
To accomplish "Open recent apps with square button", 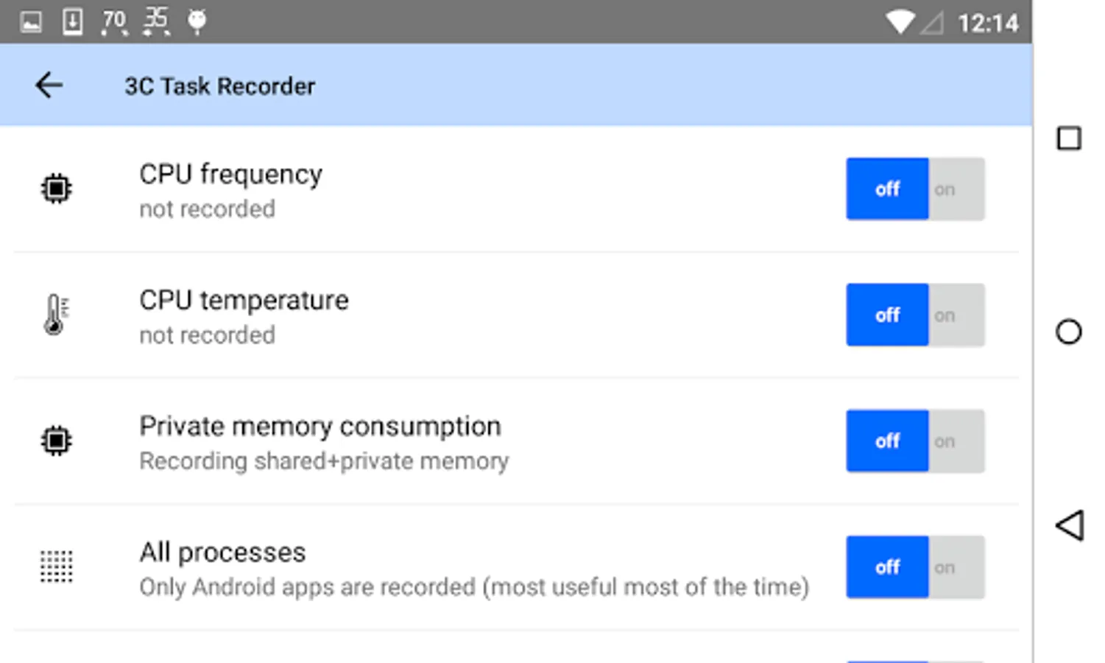I will pyautogui.click(x=1069, y=138).
